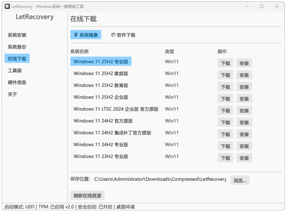
Task: Click the software download box icon
Action: click(x=113, y=35)
